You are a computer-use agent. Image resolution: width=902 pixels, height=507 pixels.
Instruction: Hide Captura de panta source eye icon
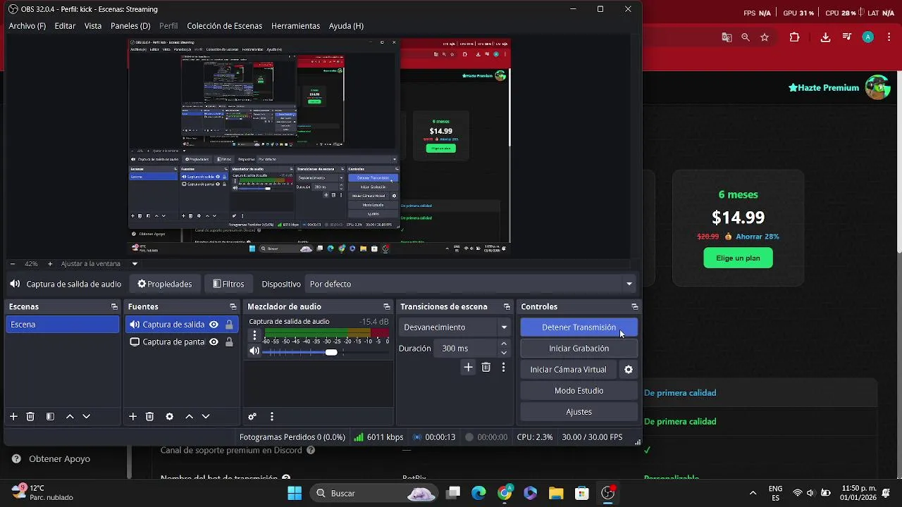(x=214, y=342)
